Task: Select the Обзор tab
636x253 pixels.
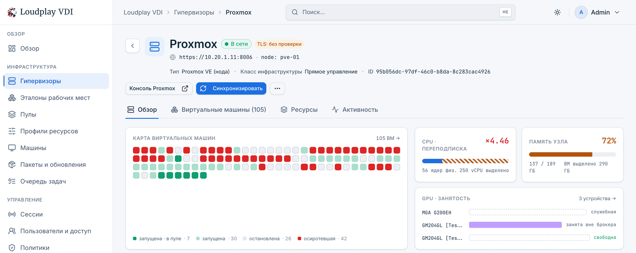Action: click(x=142, y=110)
